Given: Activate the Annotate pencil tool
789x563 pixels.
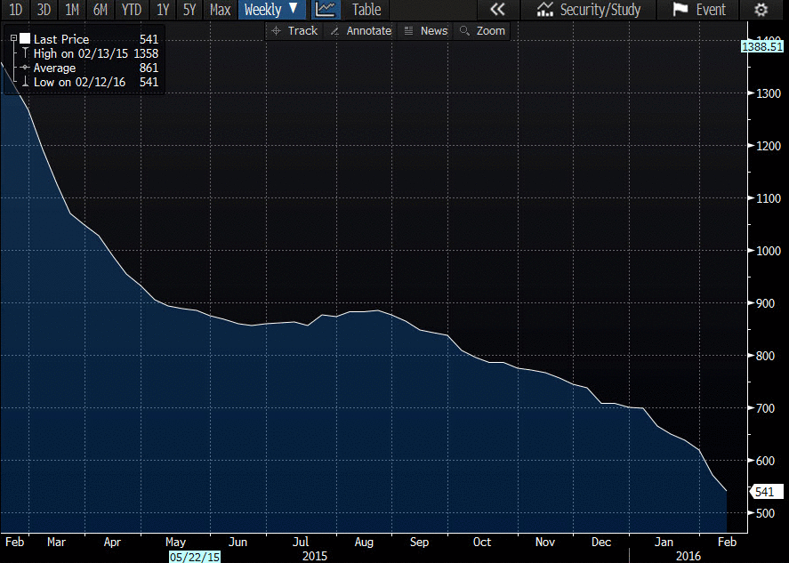Looking at the screenshot, I should point(360,30).
